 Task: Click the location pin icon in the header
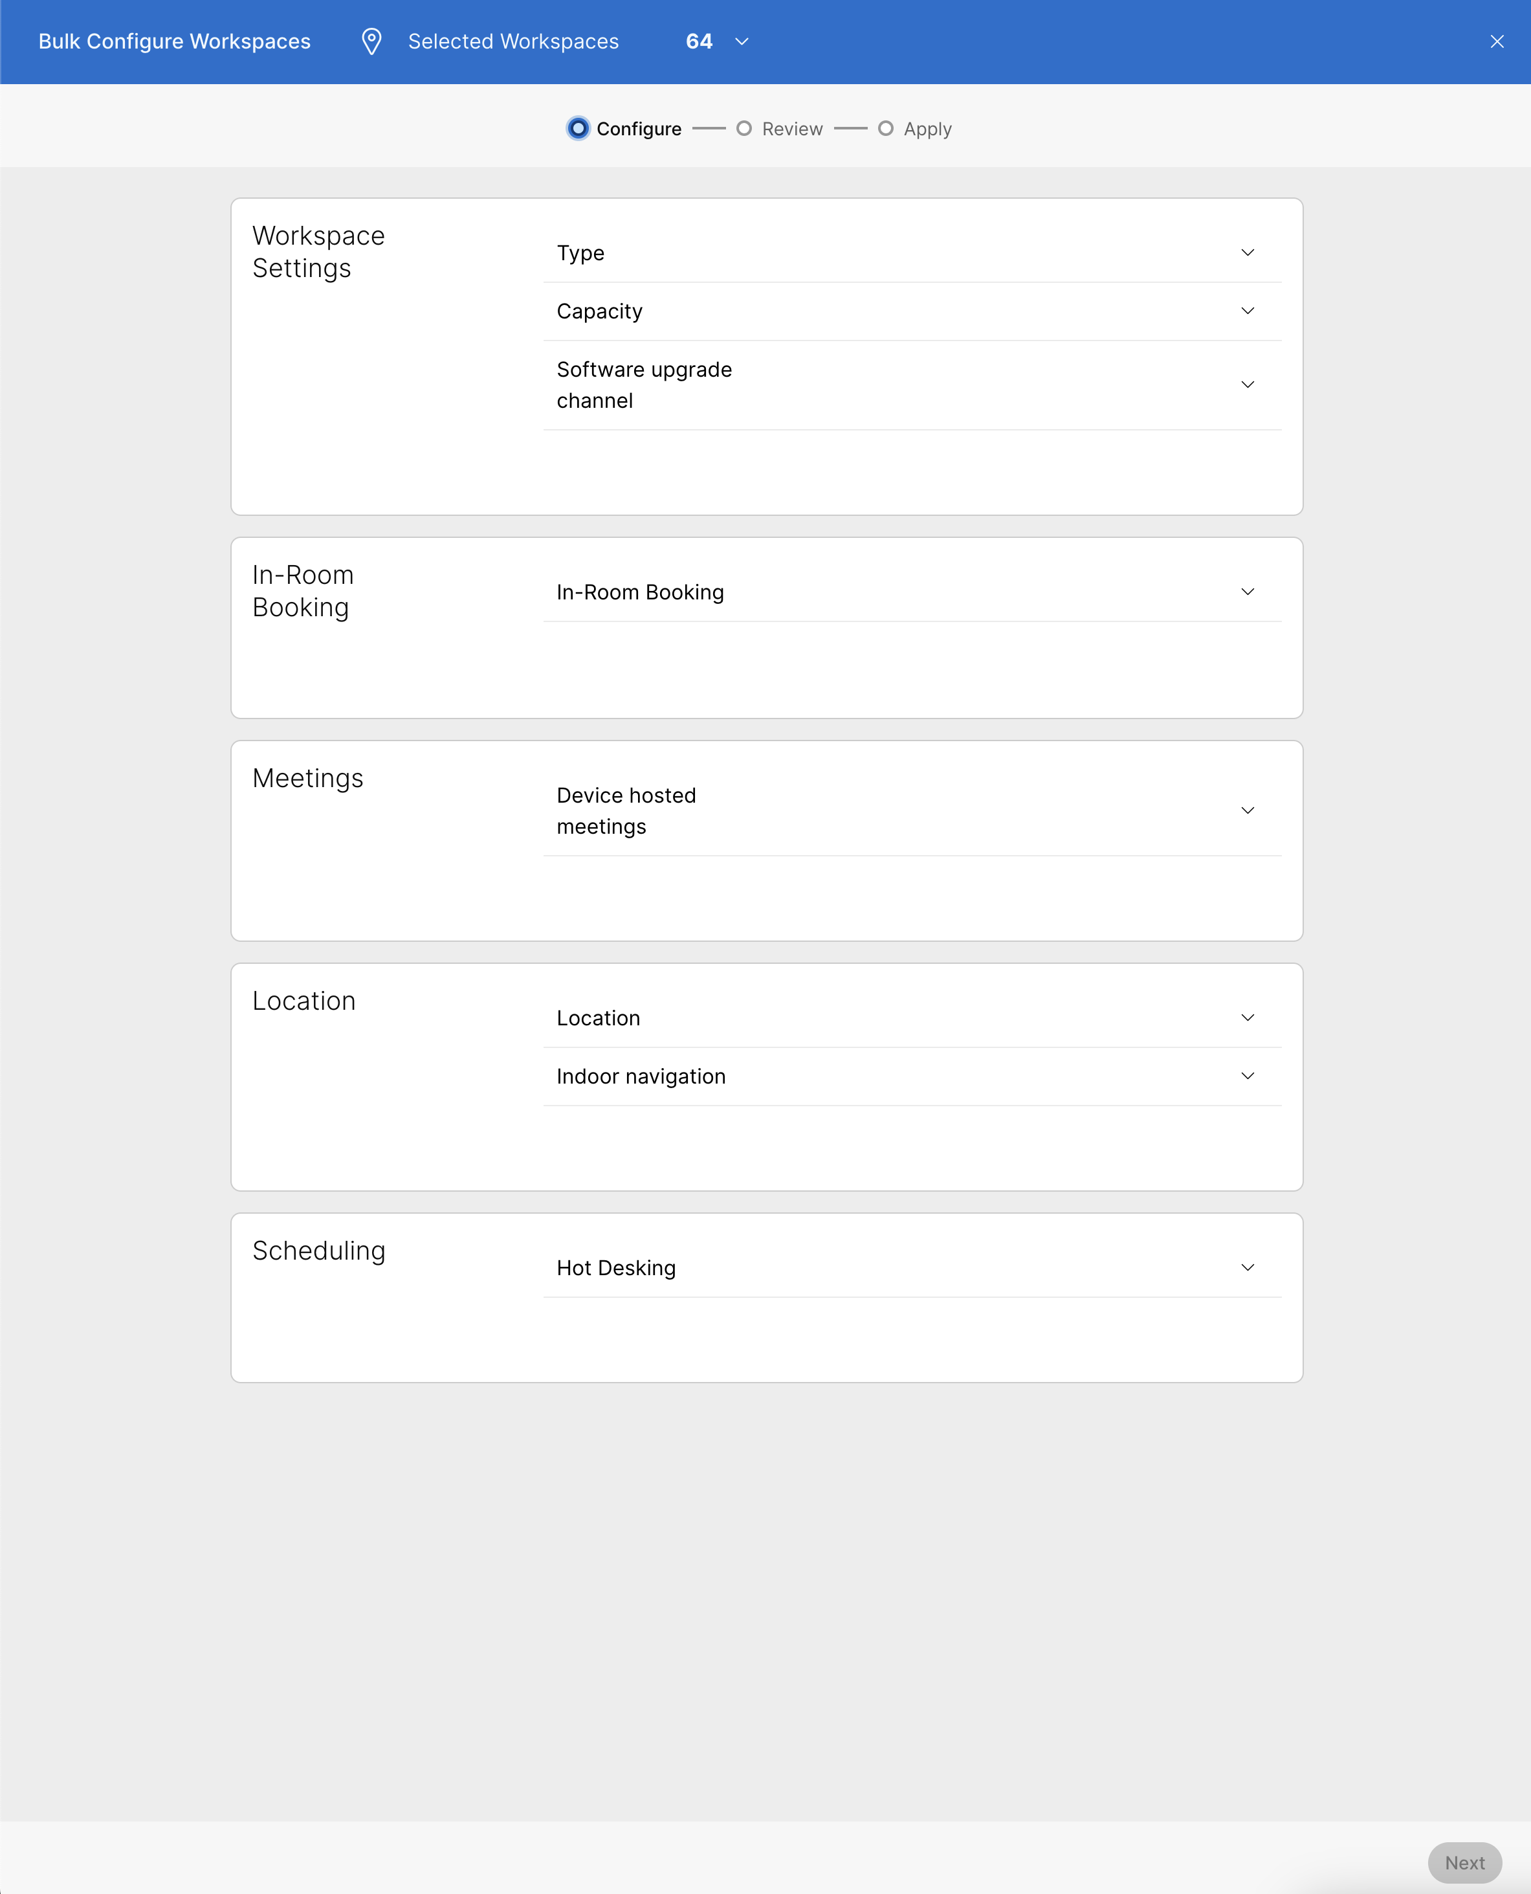[370, 41]
